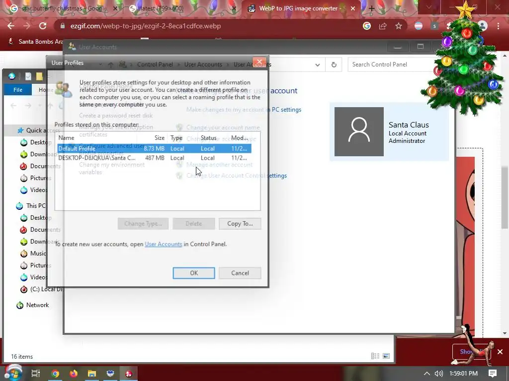Click the ezgif.com URL address bar

208,26
